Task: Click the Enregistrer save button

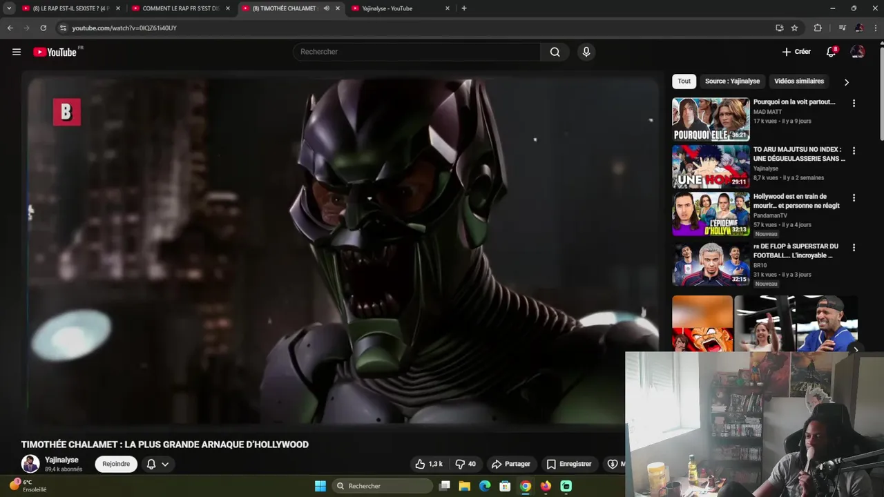Action: 569,464
